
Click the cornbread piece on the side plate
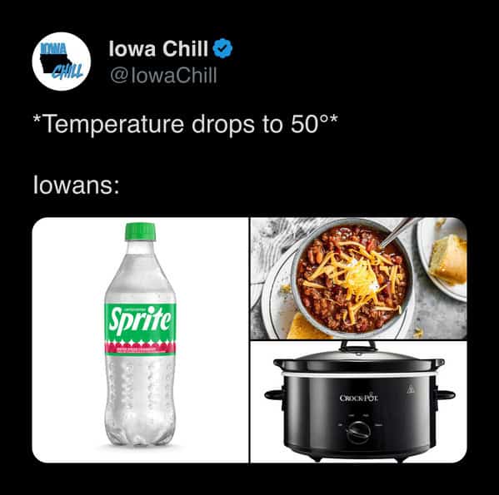pos(449,260)
